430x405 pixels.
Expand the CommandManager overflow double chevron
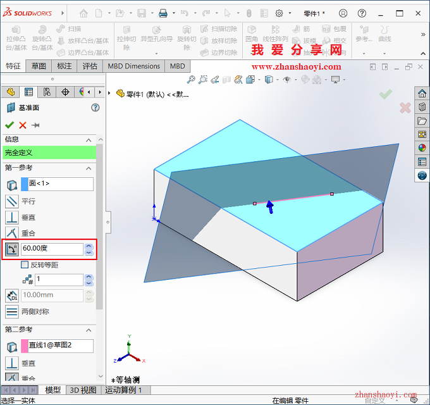point(423,35)
